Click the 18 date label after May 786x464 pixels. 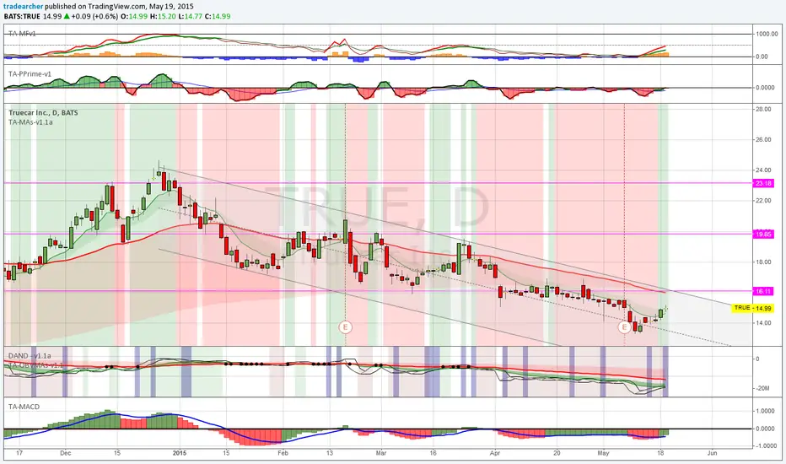pyautogui.click(x=660, y=453)
